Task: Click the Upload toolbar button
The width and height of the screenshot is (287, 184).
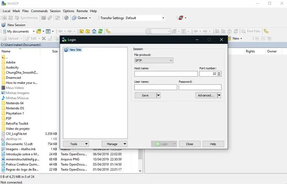Action: (11, 38)
